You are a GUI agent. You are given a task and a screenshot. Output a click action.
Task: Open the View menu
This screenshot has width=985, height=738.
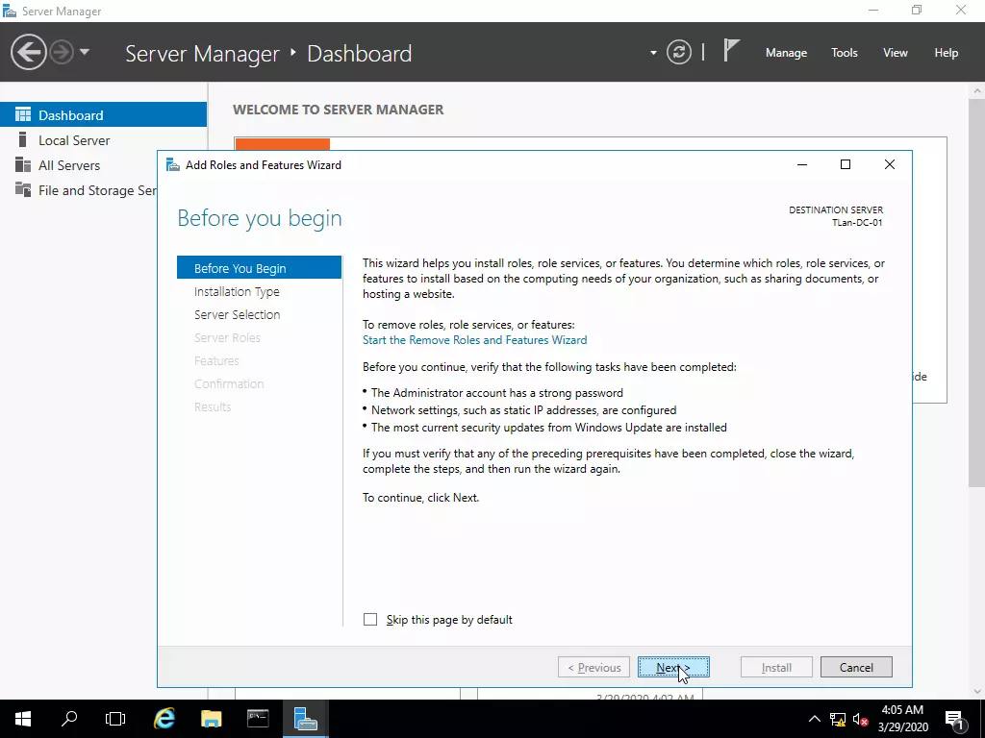coord(896,53)
